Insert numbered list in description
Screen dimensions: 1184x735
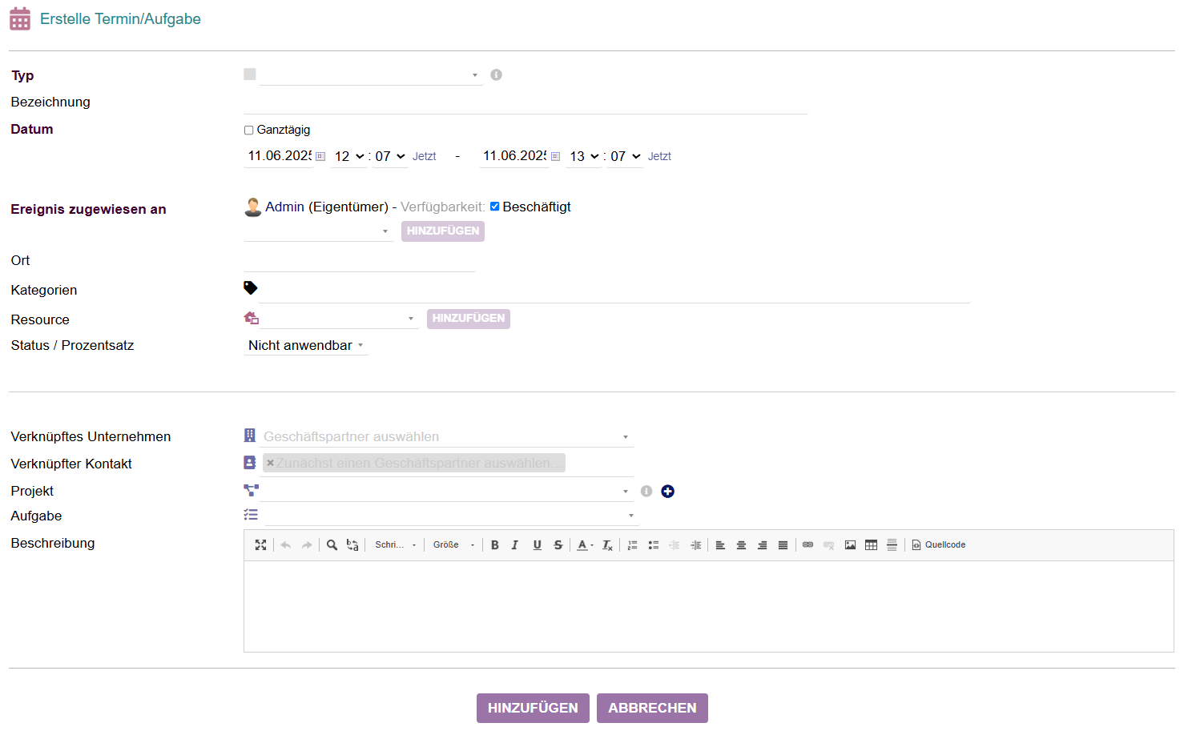[632, 545]
